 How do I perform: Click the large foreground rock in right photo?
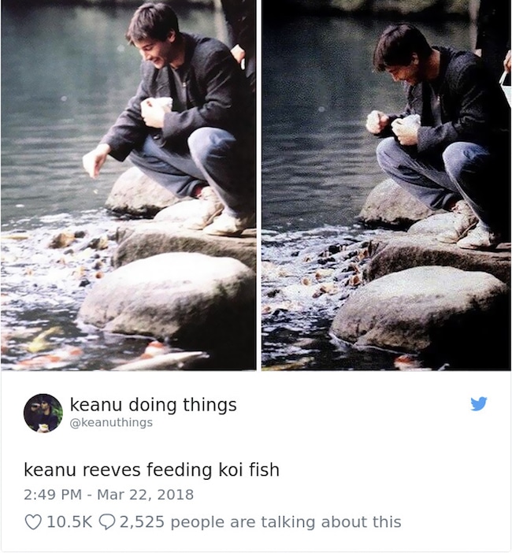(x=420, y=310)
